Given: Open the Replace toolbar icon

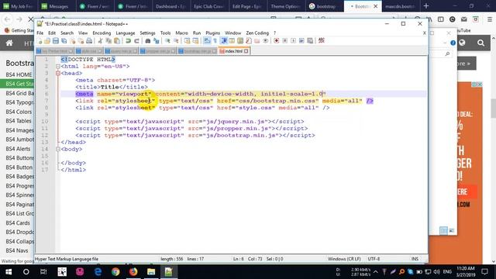Looking at the screenshot, I should [x=157, y=40].
